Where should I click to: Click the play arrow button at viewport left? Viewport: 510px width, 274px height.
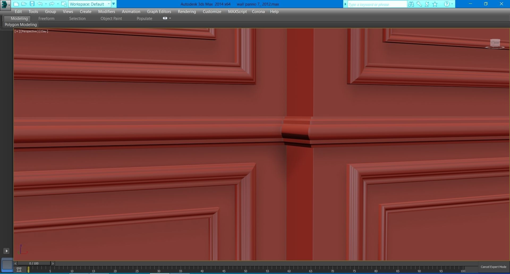coord(6,251)
